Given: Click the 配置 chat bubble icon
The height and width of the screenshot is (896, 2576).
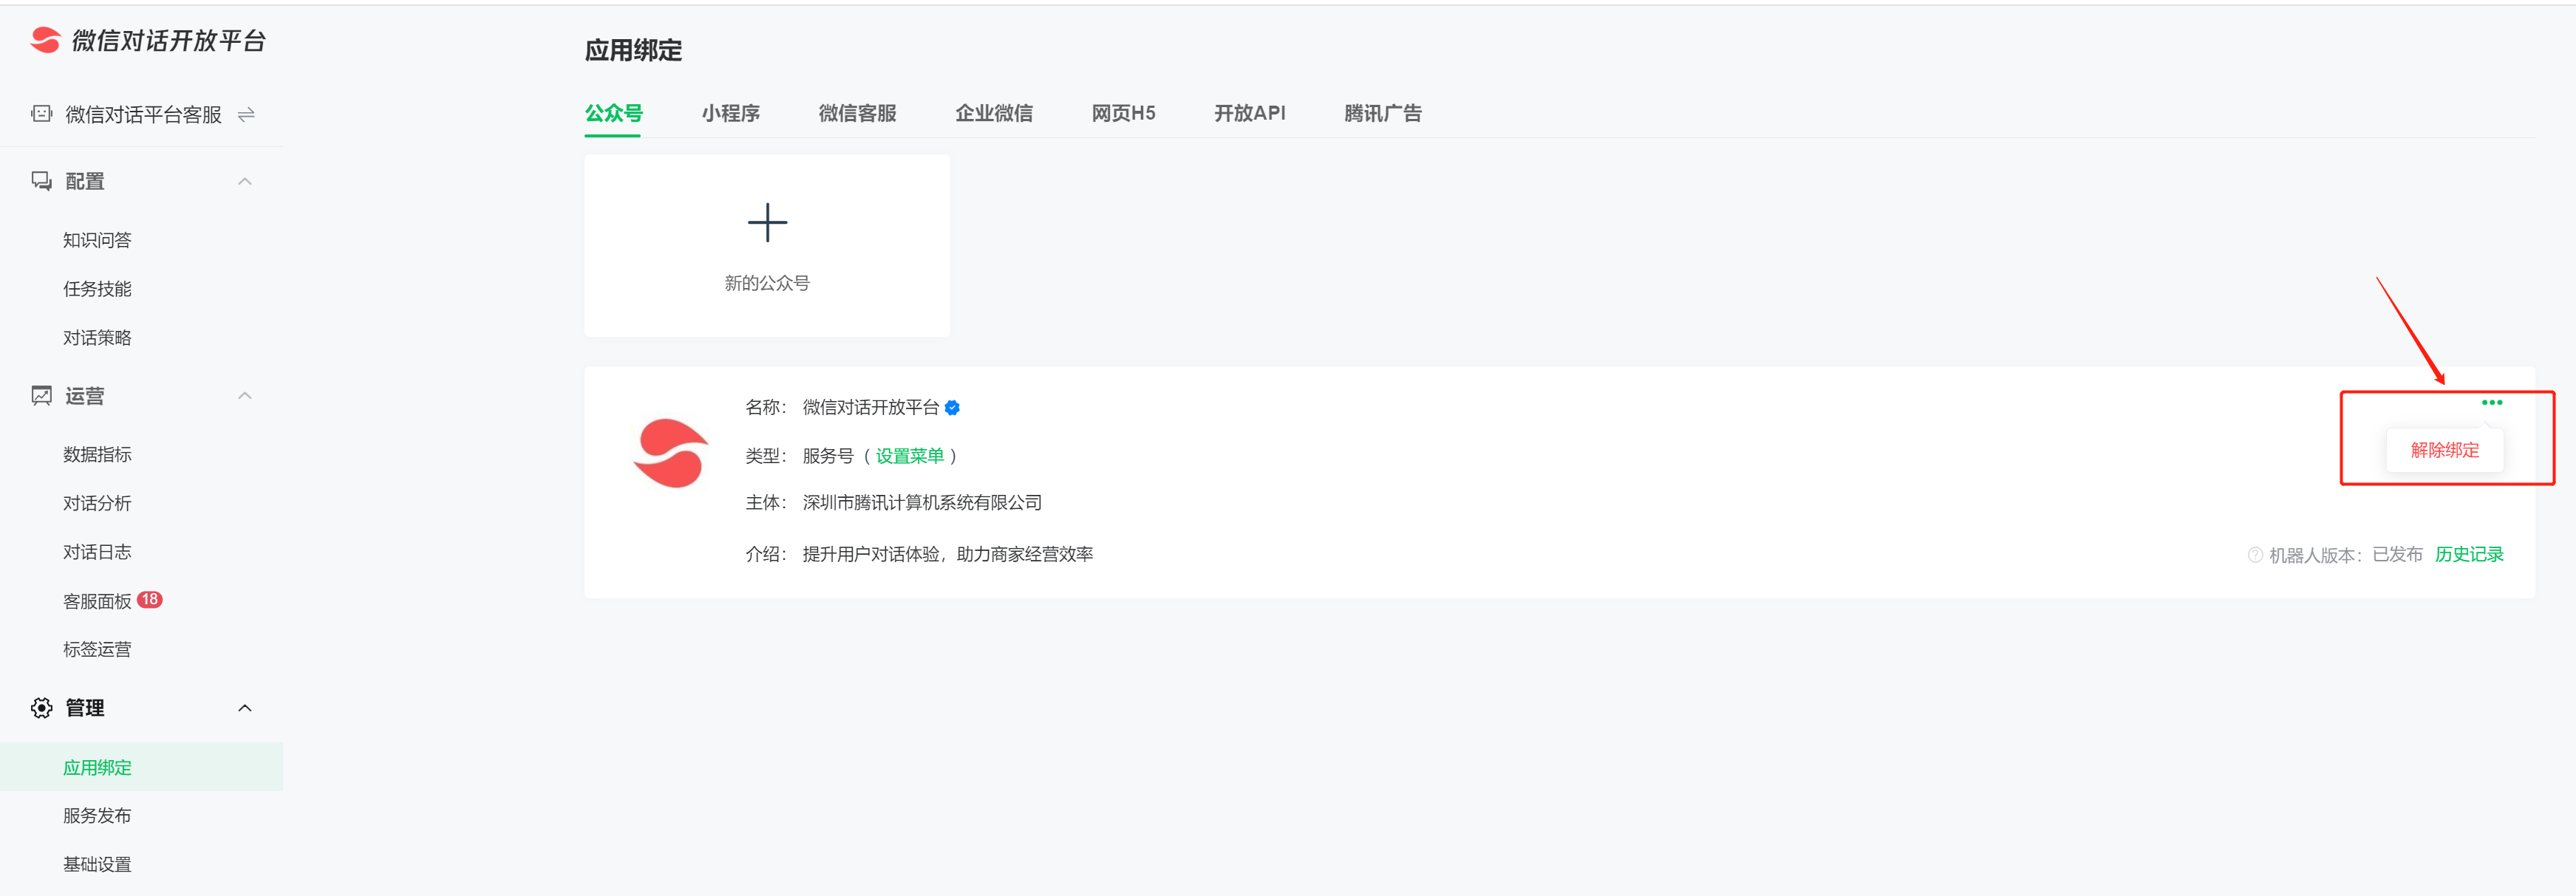Looking at the screenshot, I should tap(42, 181).
